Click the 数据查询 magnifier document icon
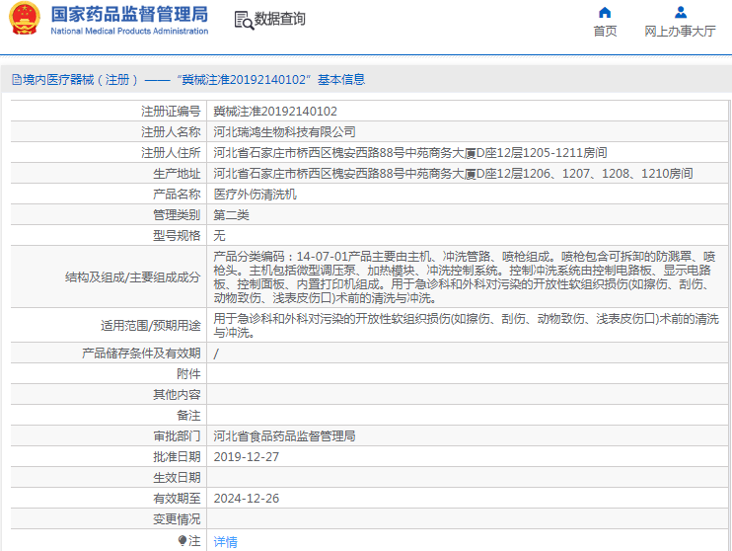The width and height of the screenshot is (732, 551). [x=243, y=20]
